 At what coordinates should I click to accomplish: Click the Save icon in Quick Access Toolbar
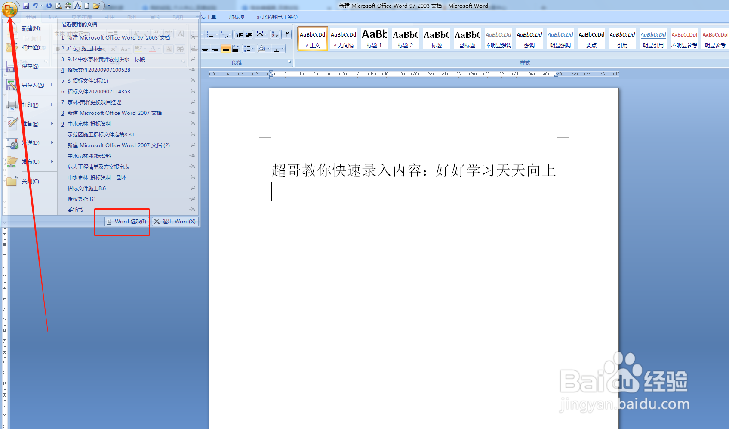point(26,6)
